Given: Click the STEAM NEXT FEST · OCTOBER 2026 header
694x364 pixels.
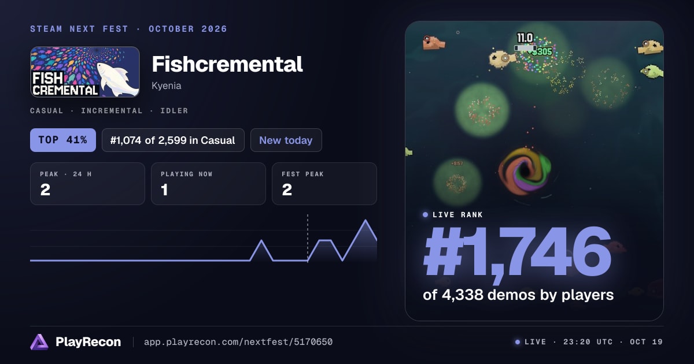Looking at the screenshot, I should pos(128,29).
